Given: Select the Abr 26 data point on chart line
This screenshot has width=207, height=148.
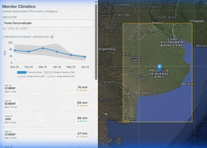Looking at the screenshot, I should (57, 52).
